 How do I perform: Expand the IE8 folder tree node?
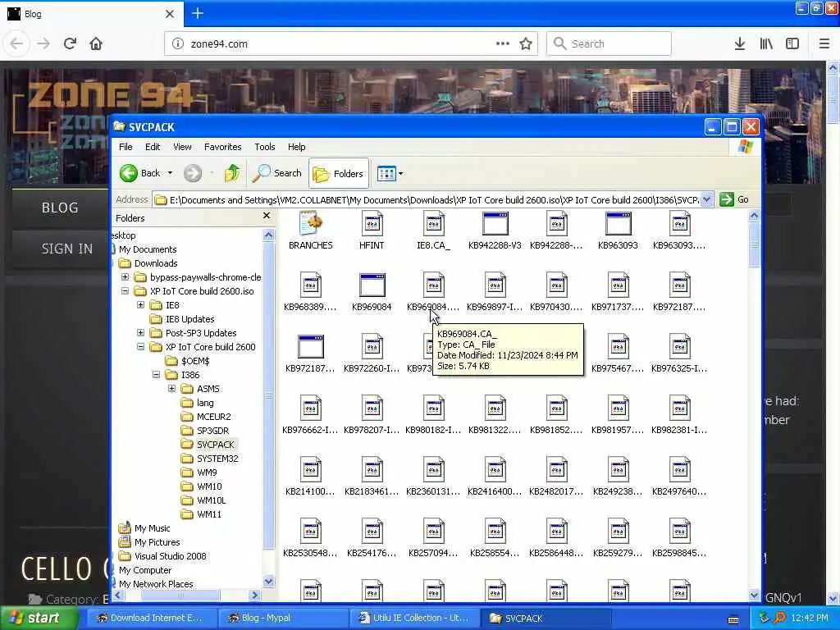point(140,305)
